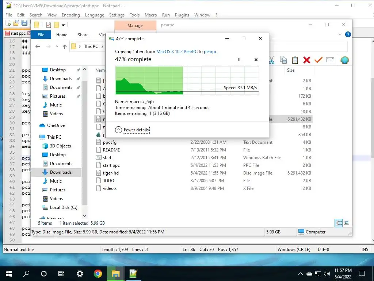Click New file icon in Notepad++ toolbar
Image resolution: width=374 pixels, height=281 pixels.
[8, 23]
